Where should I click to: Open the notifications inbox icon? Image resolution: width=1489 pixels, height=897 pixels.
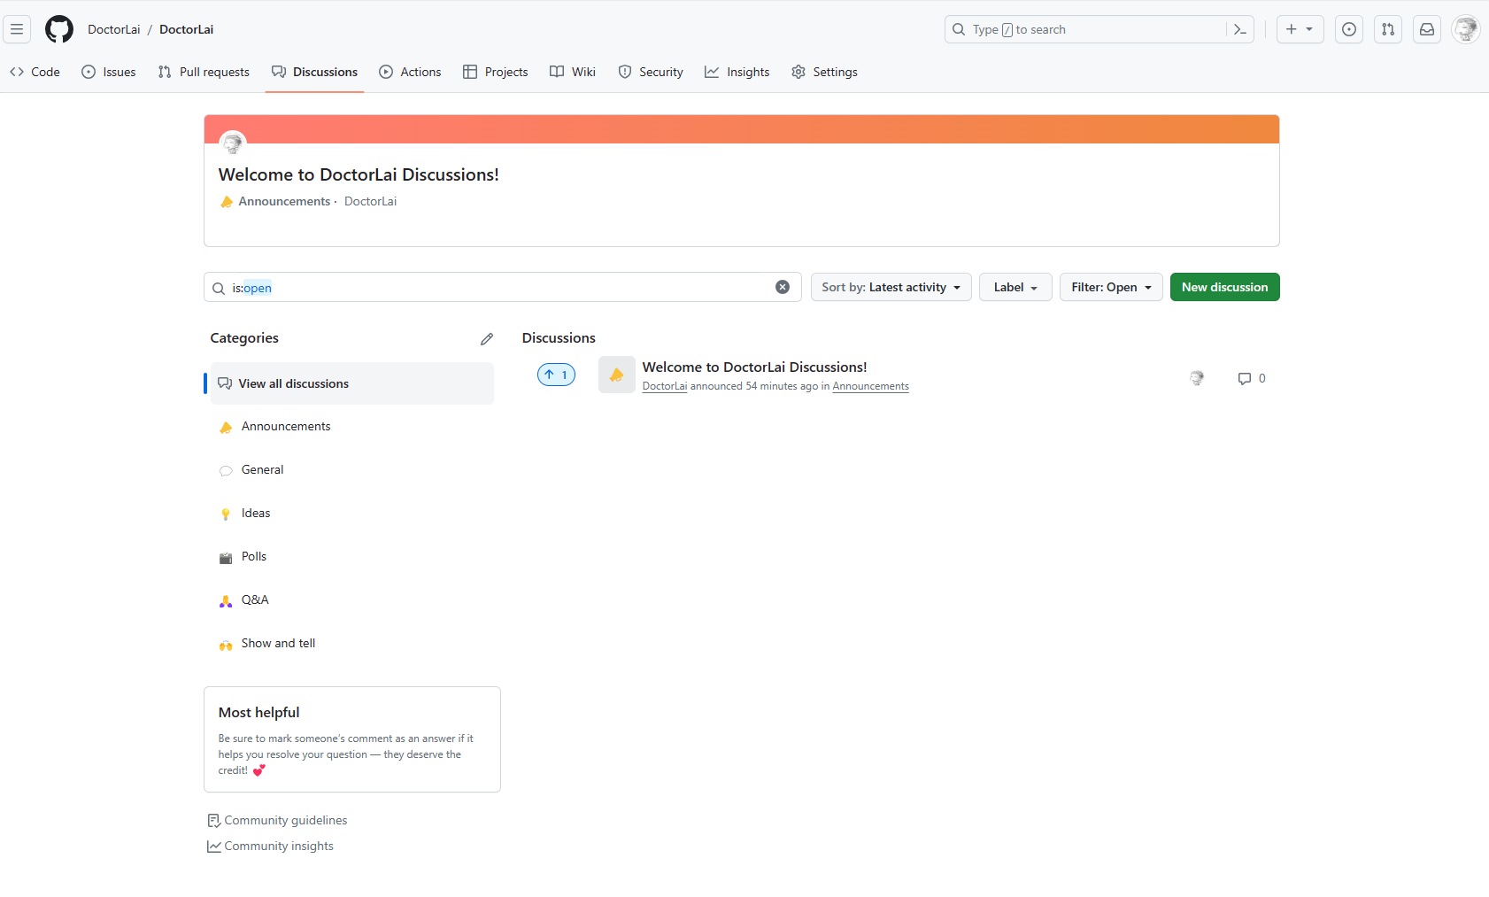click(1427, 29)
